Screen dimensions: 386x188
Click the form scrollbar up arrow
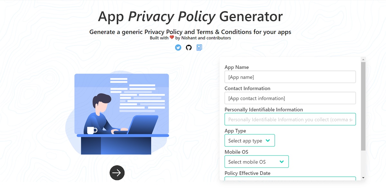point(363,60)
